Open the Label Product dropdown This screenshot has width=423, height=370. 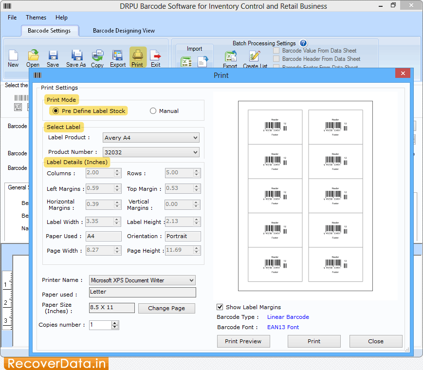(194, 138)
